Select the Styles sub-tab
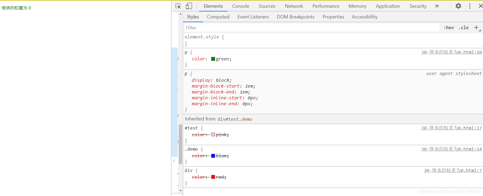 [x=193, y=17]
